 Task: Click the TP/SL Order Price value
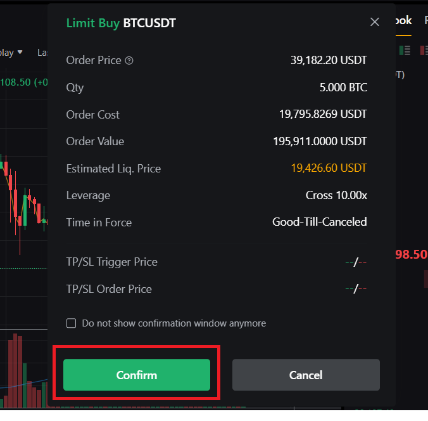pos(356,288)
